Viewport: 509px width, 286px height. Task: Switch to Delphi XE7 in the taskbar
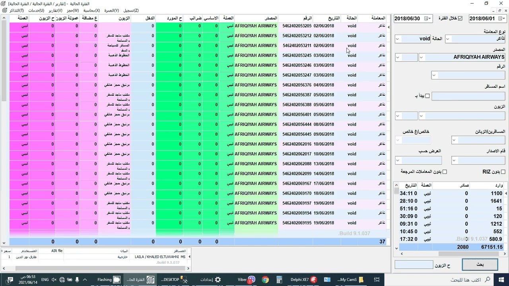(x=304, y=280)
